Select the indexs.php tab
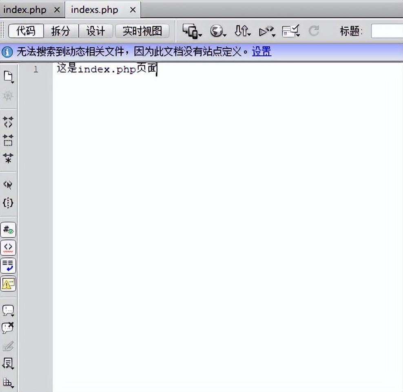This screenshot has height=392, width=403. coord(94,9)
